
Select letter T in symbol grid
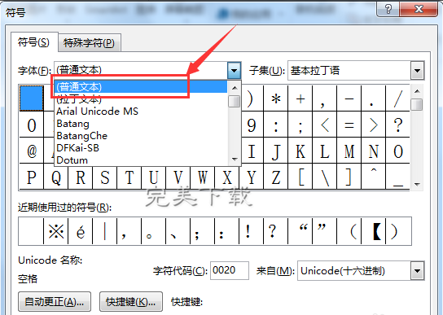point(129,177)
